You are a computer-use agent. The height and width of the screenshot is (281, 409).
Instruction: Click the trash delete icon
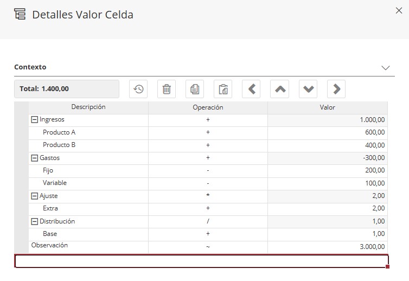167,89
